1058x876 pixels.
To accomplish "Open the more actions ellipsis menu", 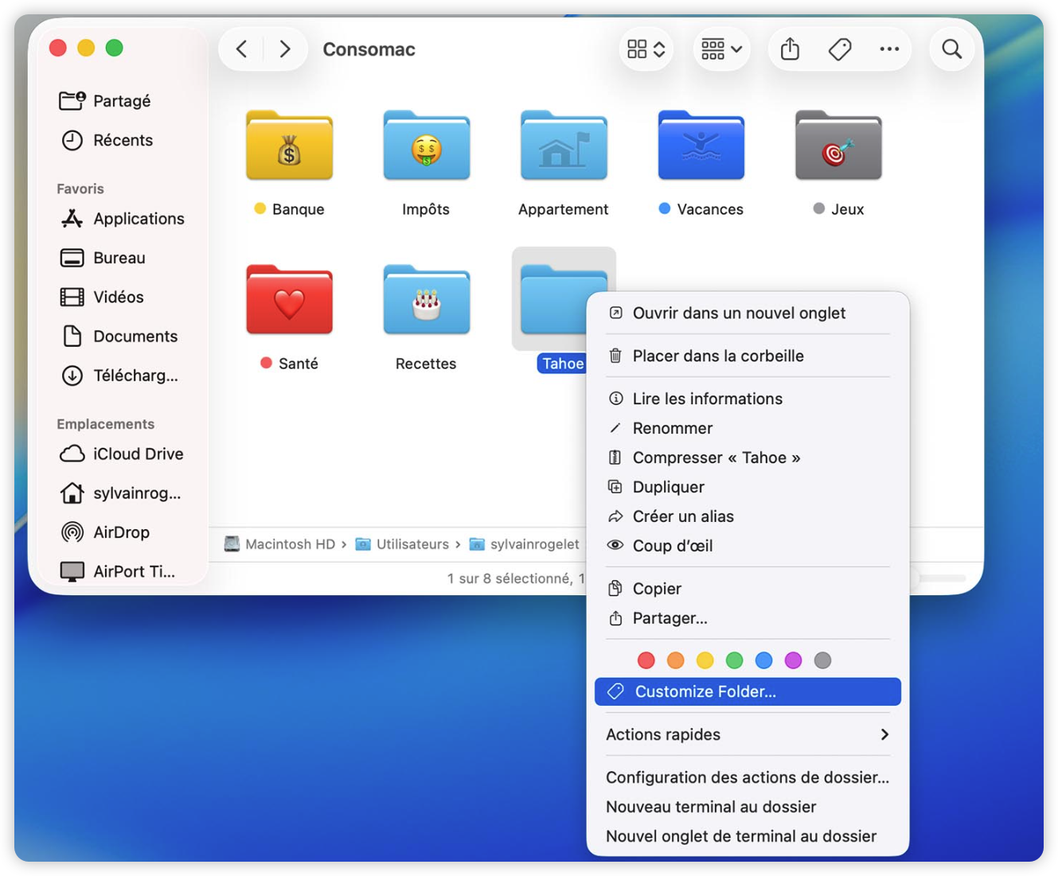I will pyautogui.click(x=889, y=49).
